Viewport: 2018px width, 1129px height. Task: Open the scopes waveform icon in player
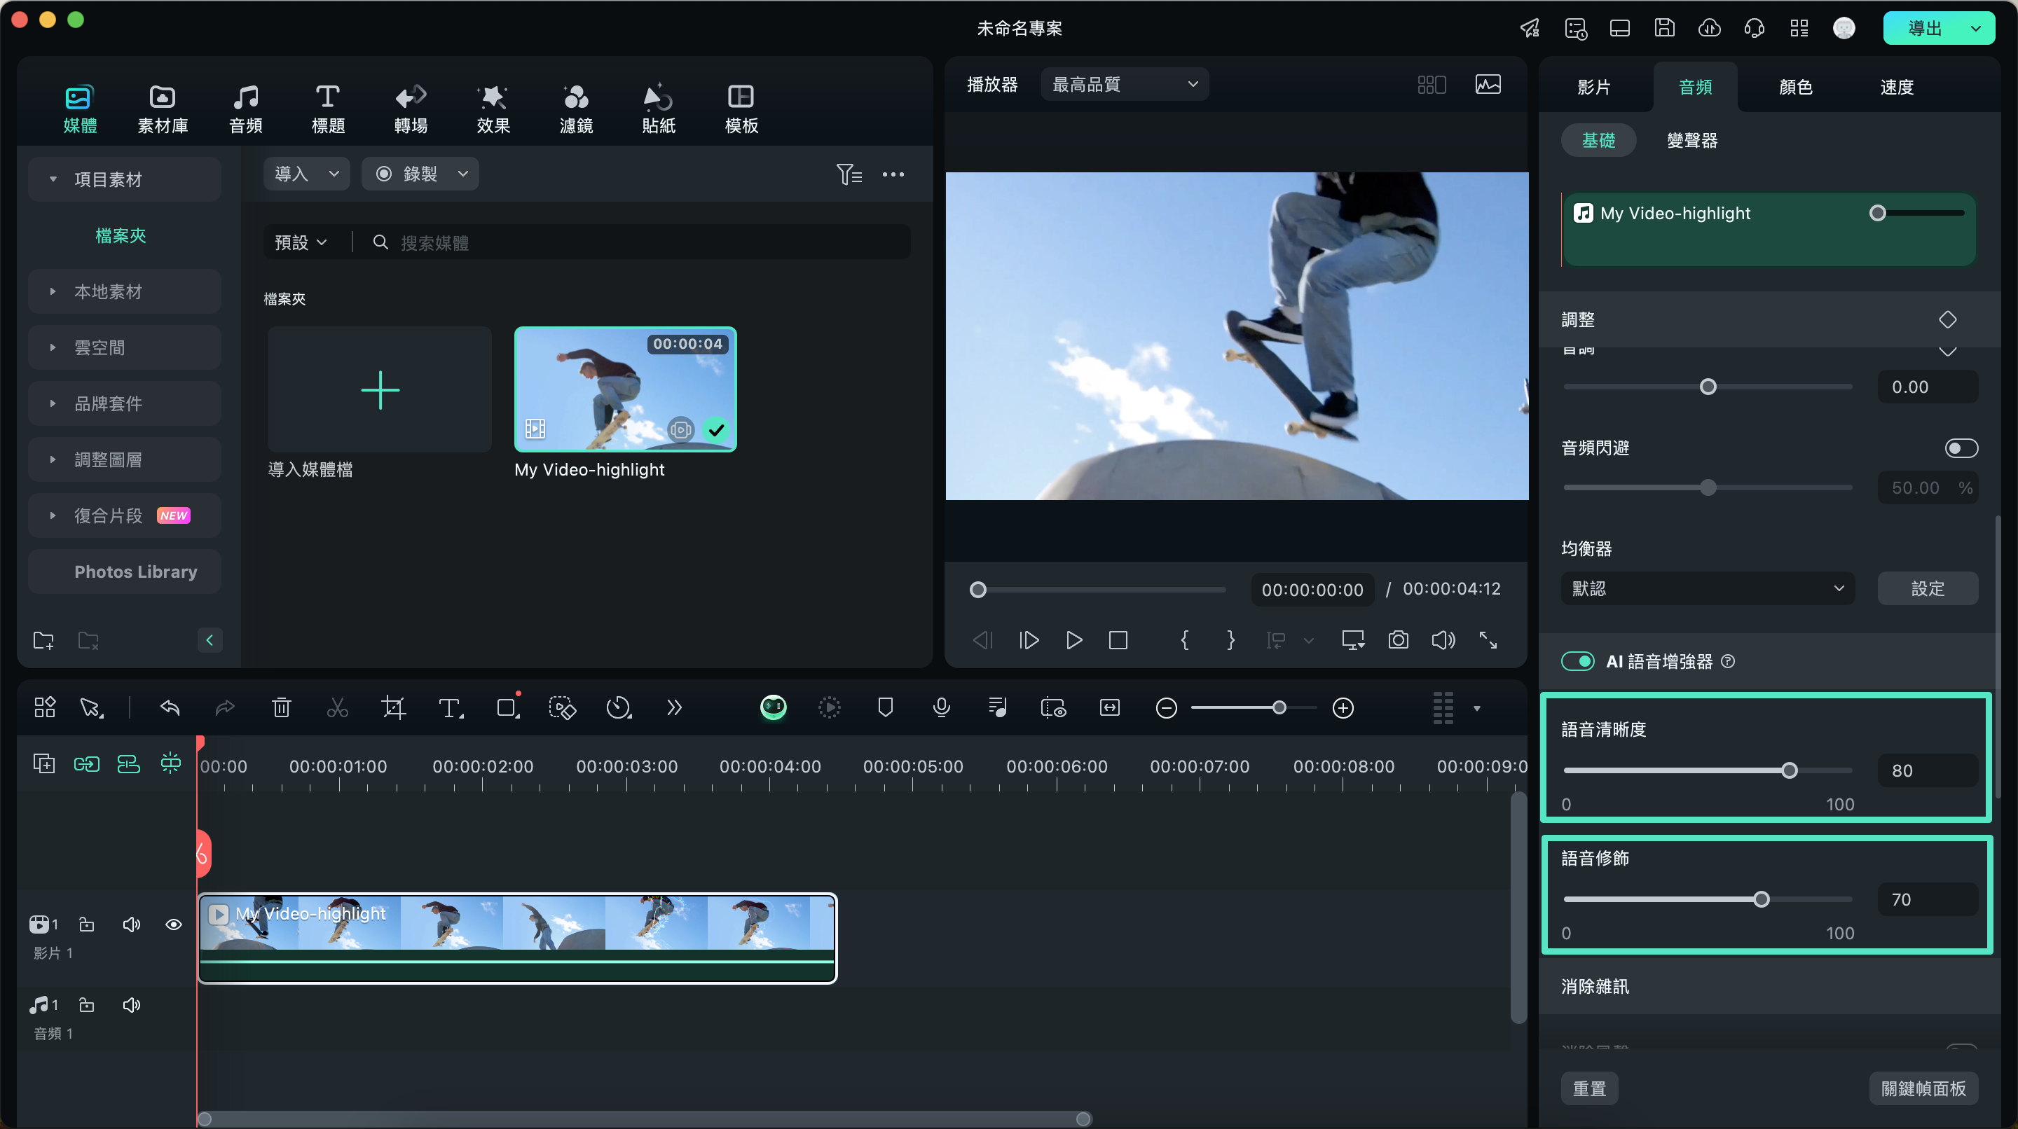(1488, 84)
